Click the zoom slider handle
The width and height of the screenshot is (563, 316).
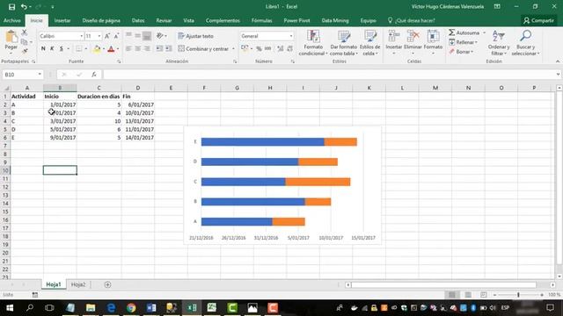[518, 295]
